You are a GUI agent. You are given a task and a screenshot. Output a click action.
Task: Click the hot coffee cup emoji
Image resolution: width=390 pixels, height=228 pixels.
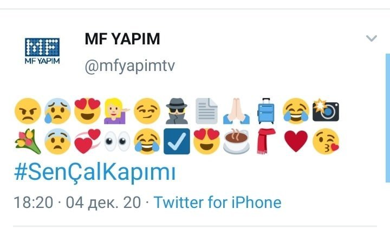(236, 141)
